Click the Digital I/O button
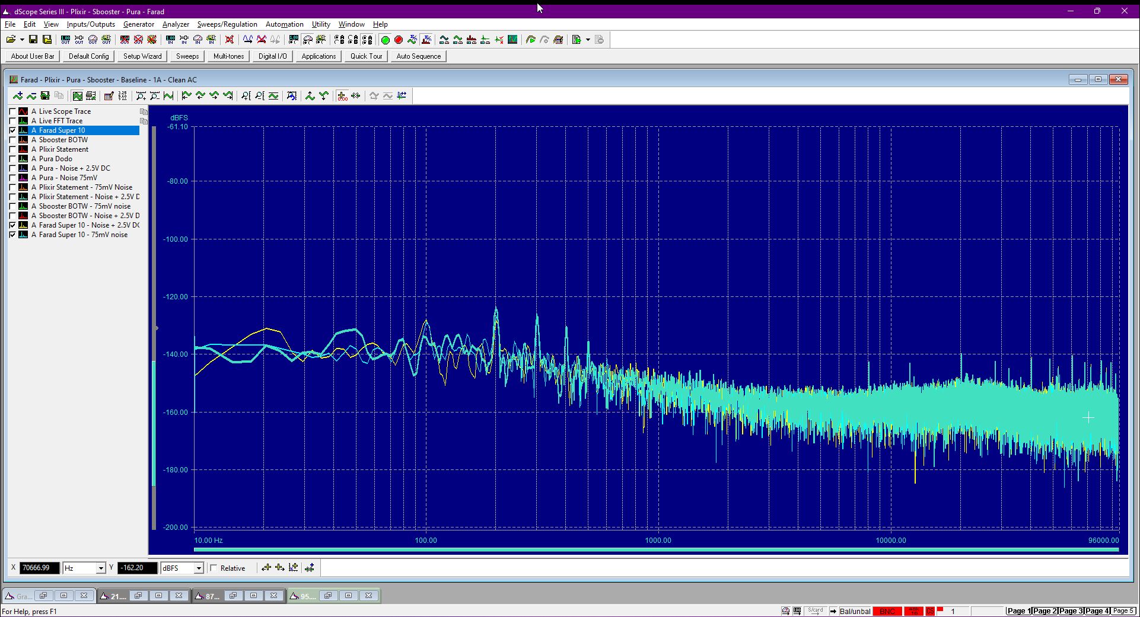 coord(273,56)
